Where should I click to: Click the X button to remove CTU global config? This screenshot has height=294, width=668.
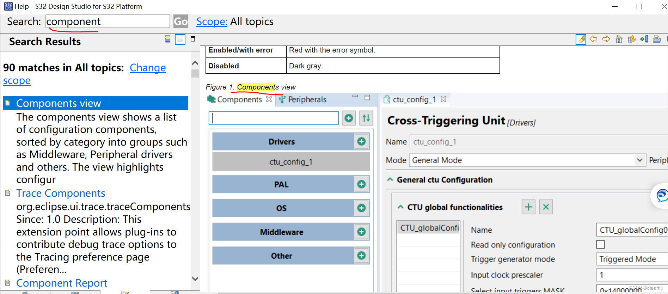[546, 207]
